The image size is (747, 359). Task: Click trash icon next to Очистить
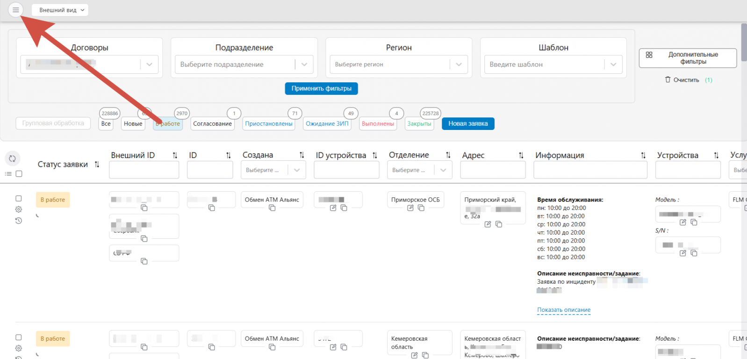tap(668, 80)
